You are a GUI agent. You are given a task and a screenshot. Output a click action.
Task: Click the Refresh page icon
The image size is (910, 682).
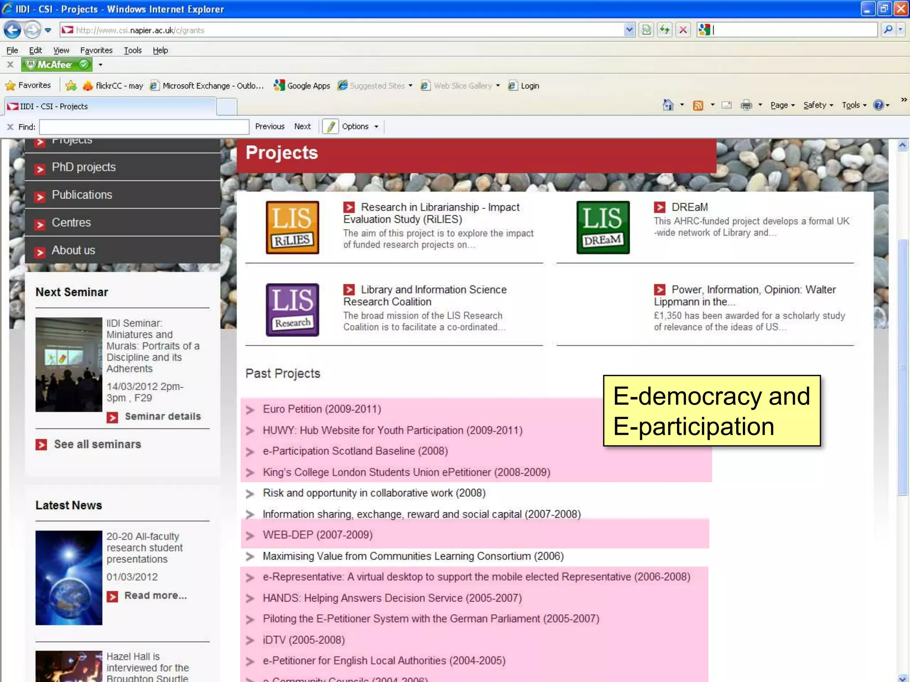tap(665, 30)
